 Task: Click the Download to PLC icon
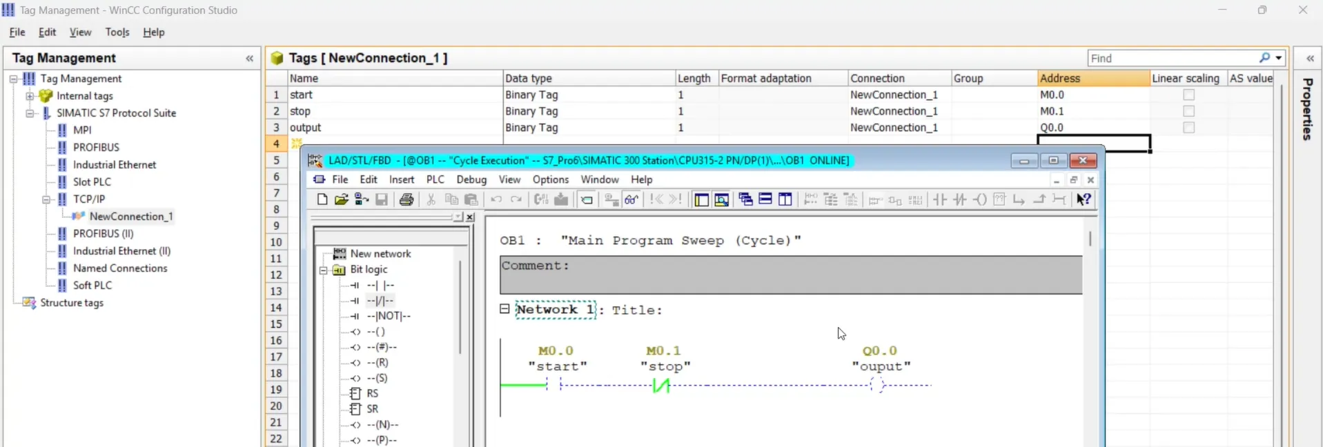(561, 199)
